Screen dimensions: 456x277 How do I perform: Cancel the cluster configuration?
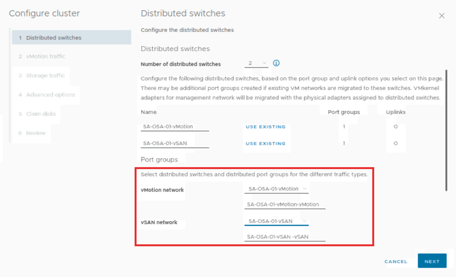[396, 262]
